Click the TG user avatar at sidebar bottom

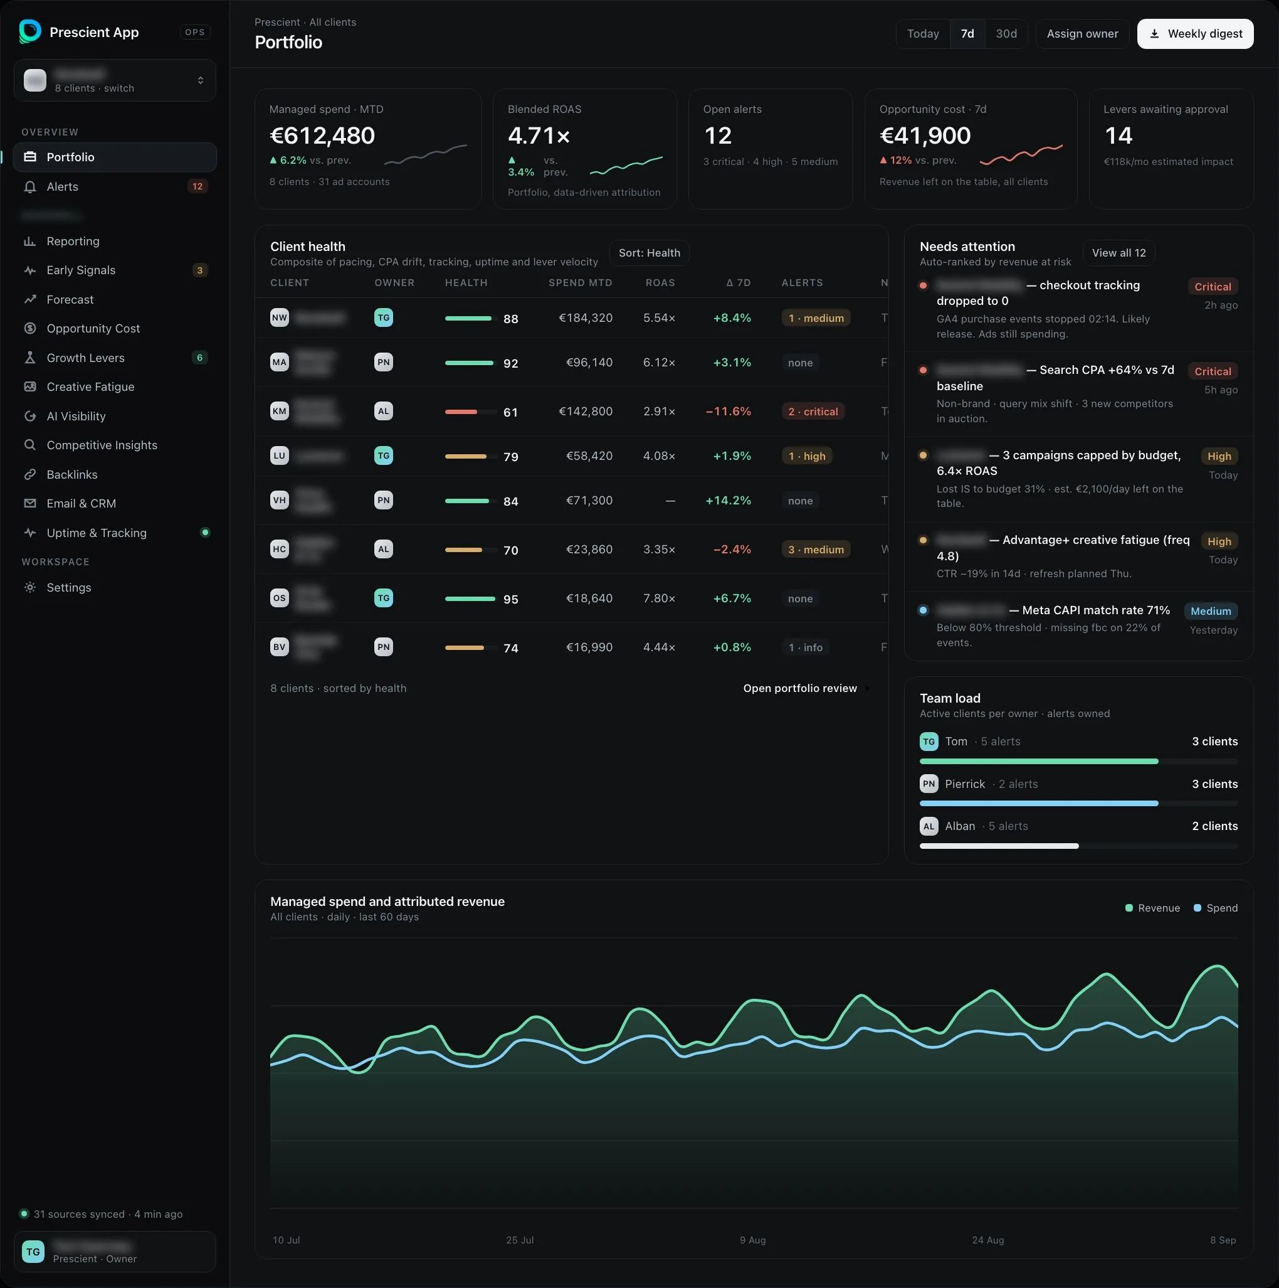tap(33, 1252)
